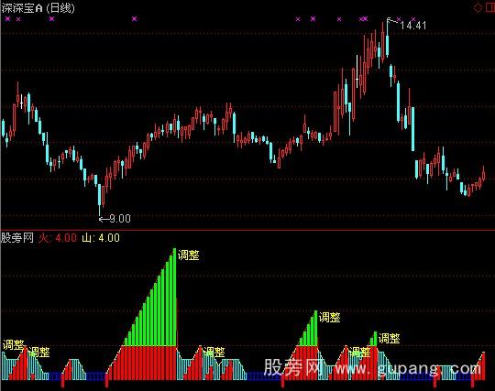Click the cyan candlestick at the 14.41 high
The width and height of the screenshot is (495, 391).
[388, 38]
